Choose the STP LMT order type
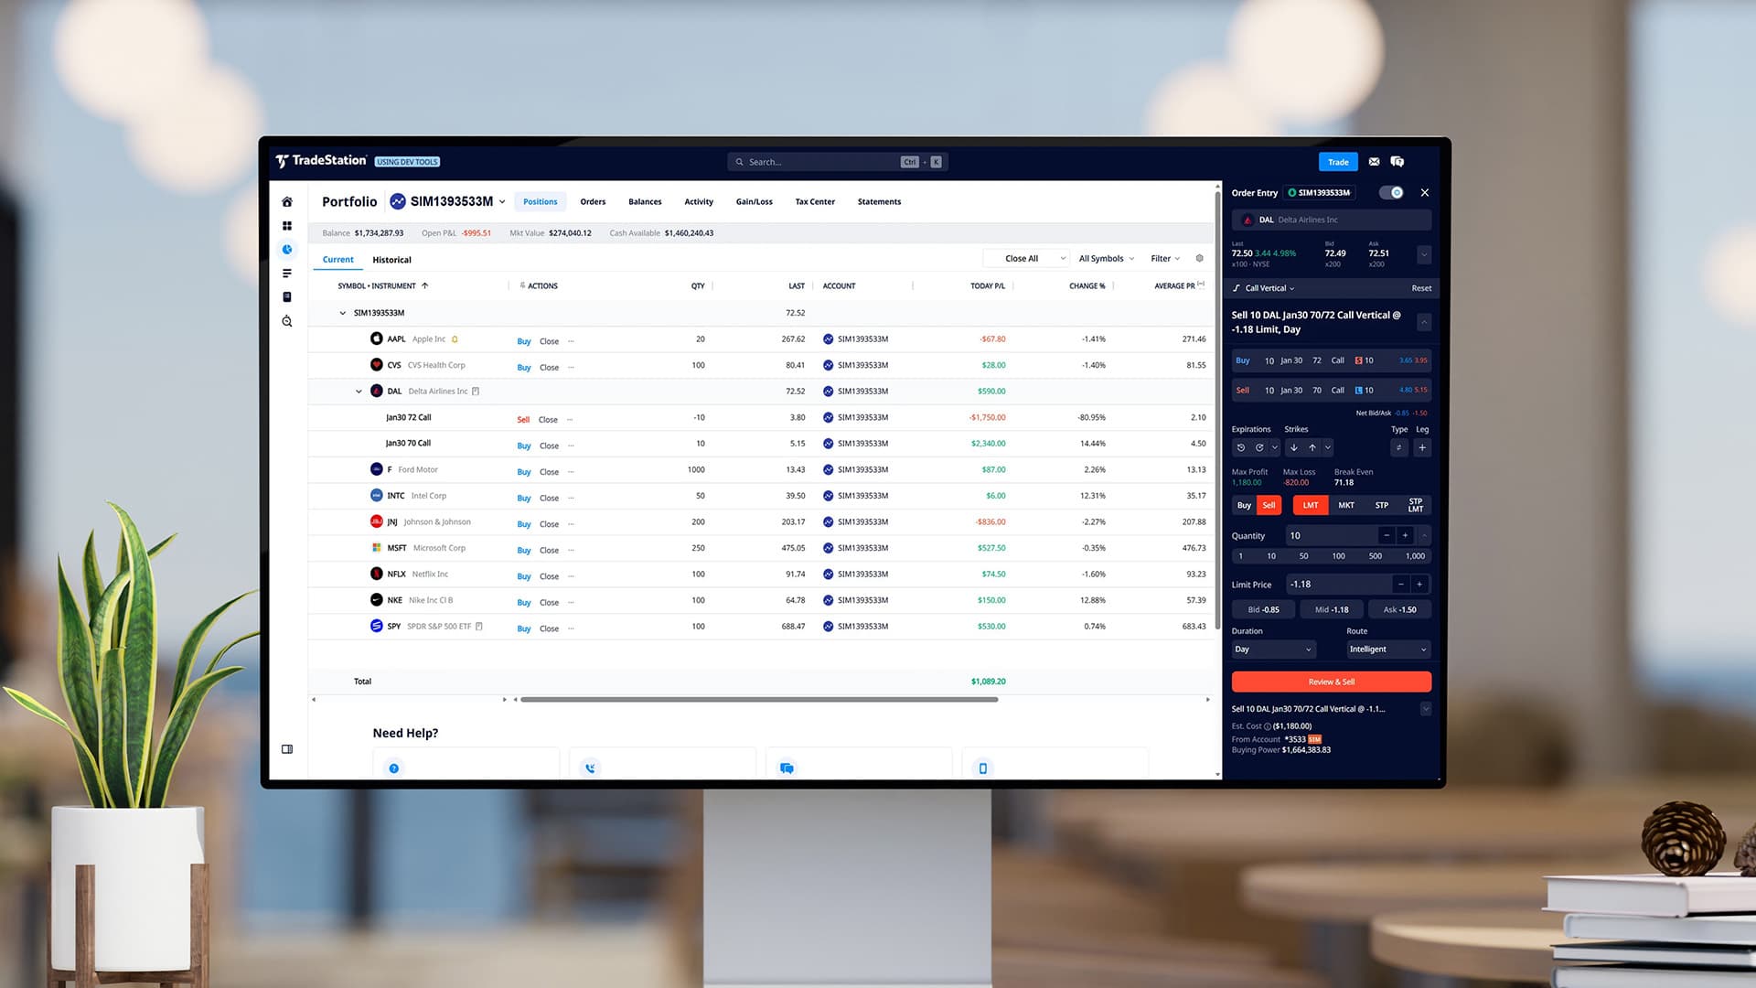Viewport: 1756px width, 988px height. [1416, 506]
